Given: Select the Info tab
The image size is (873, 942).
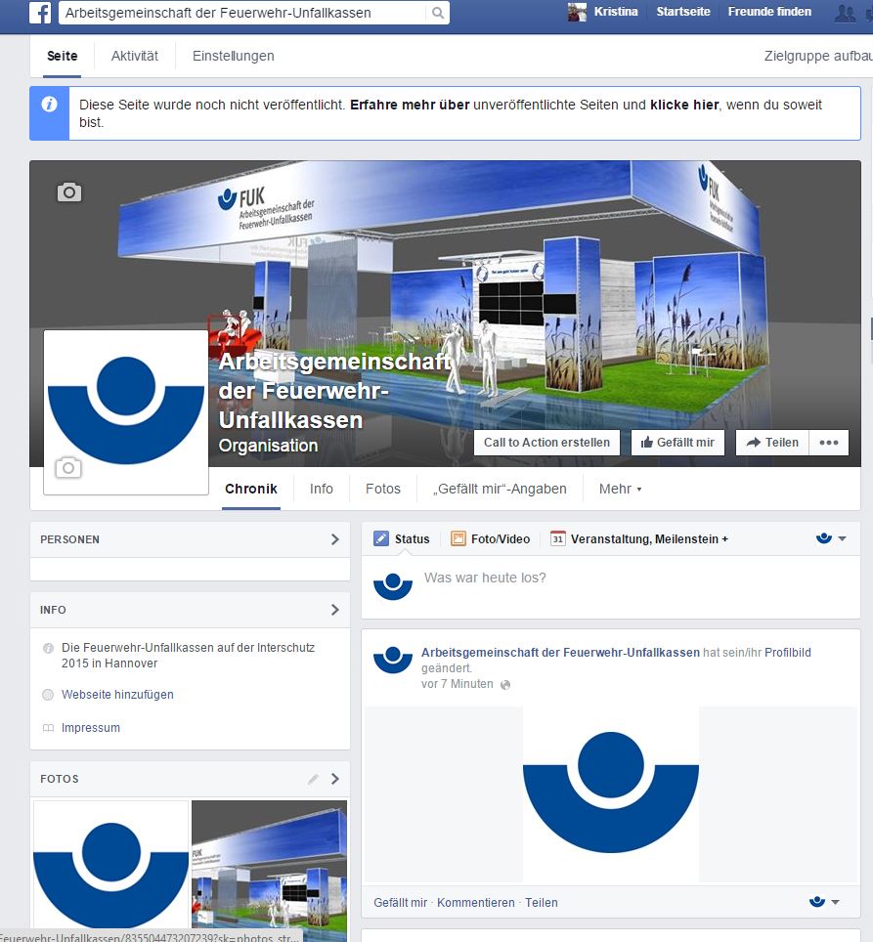Looking at the screenshot, I should pyautogui.click(x=322, y=489).
